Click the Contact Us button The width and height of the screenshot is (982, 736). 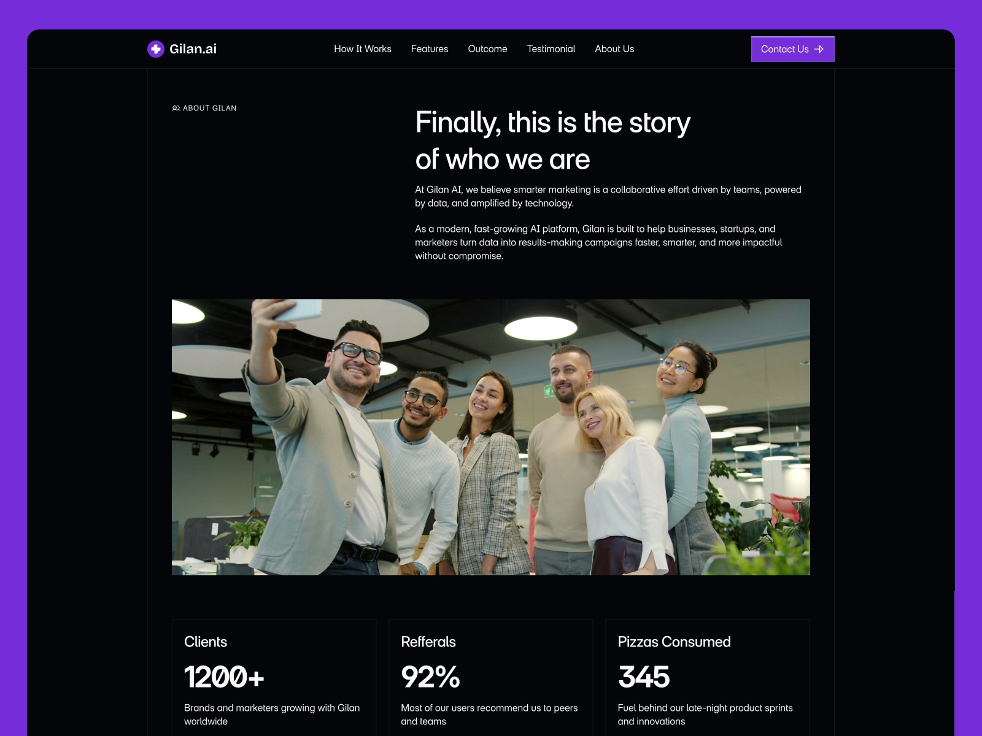tap(793, 49)
